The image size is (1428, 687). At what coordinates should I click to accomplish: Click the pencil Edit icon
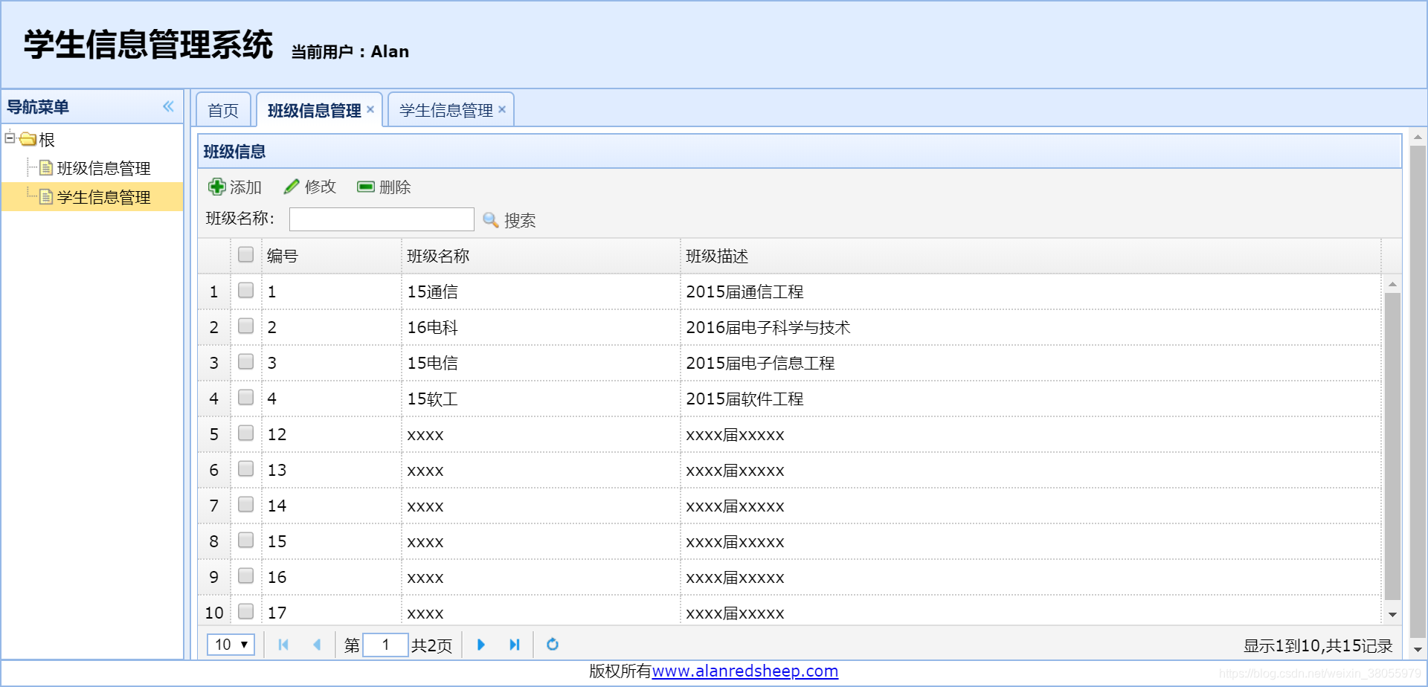click(292, 187)
